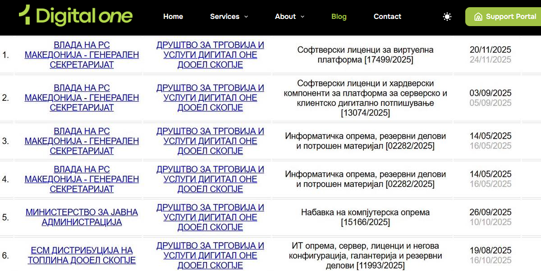Click the house icon in Support Portal

[x=478, y=17]
